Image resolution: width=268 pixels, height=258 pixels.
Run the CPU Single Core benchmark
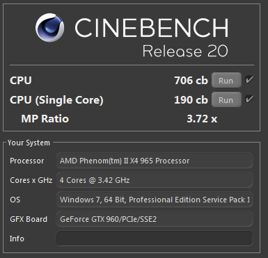[226, 100]
